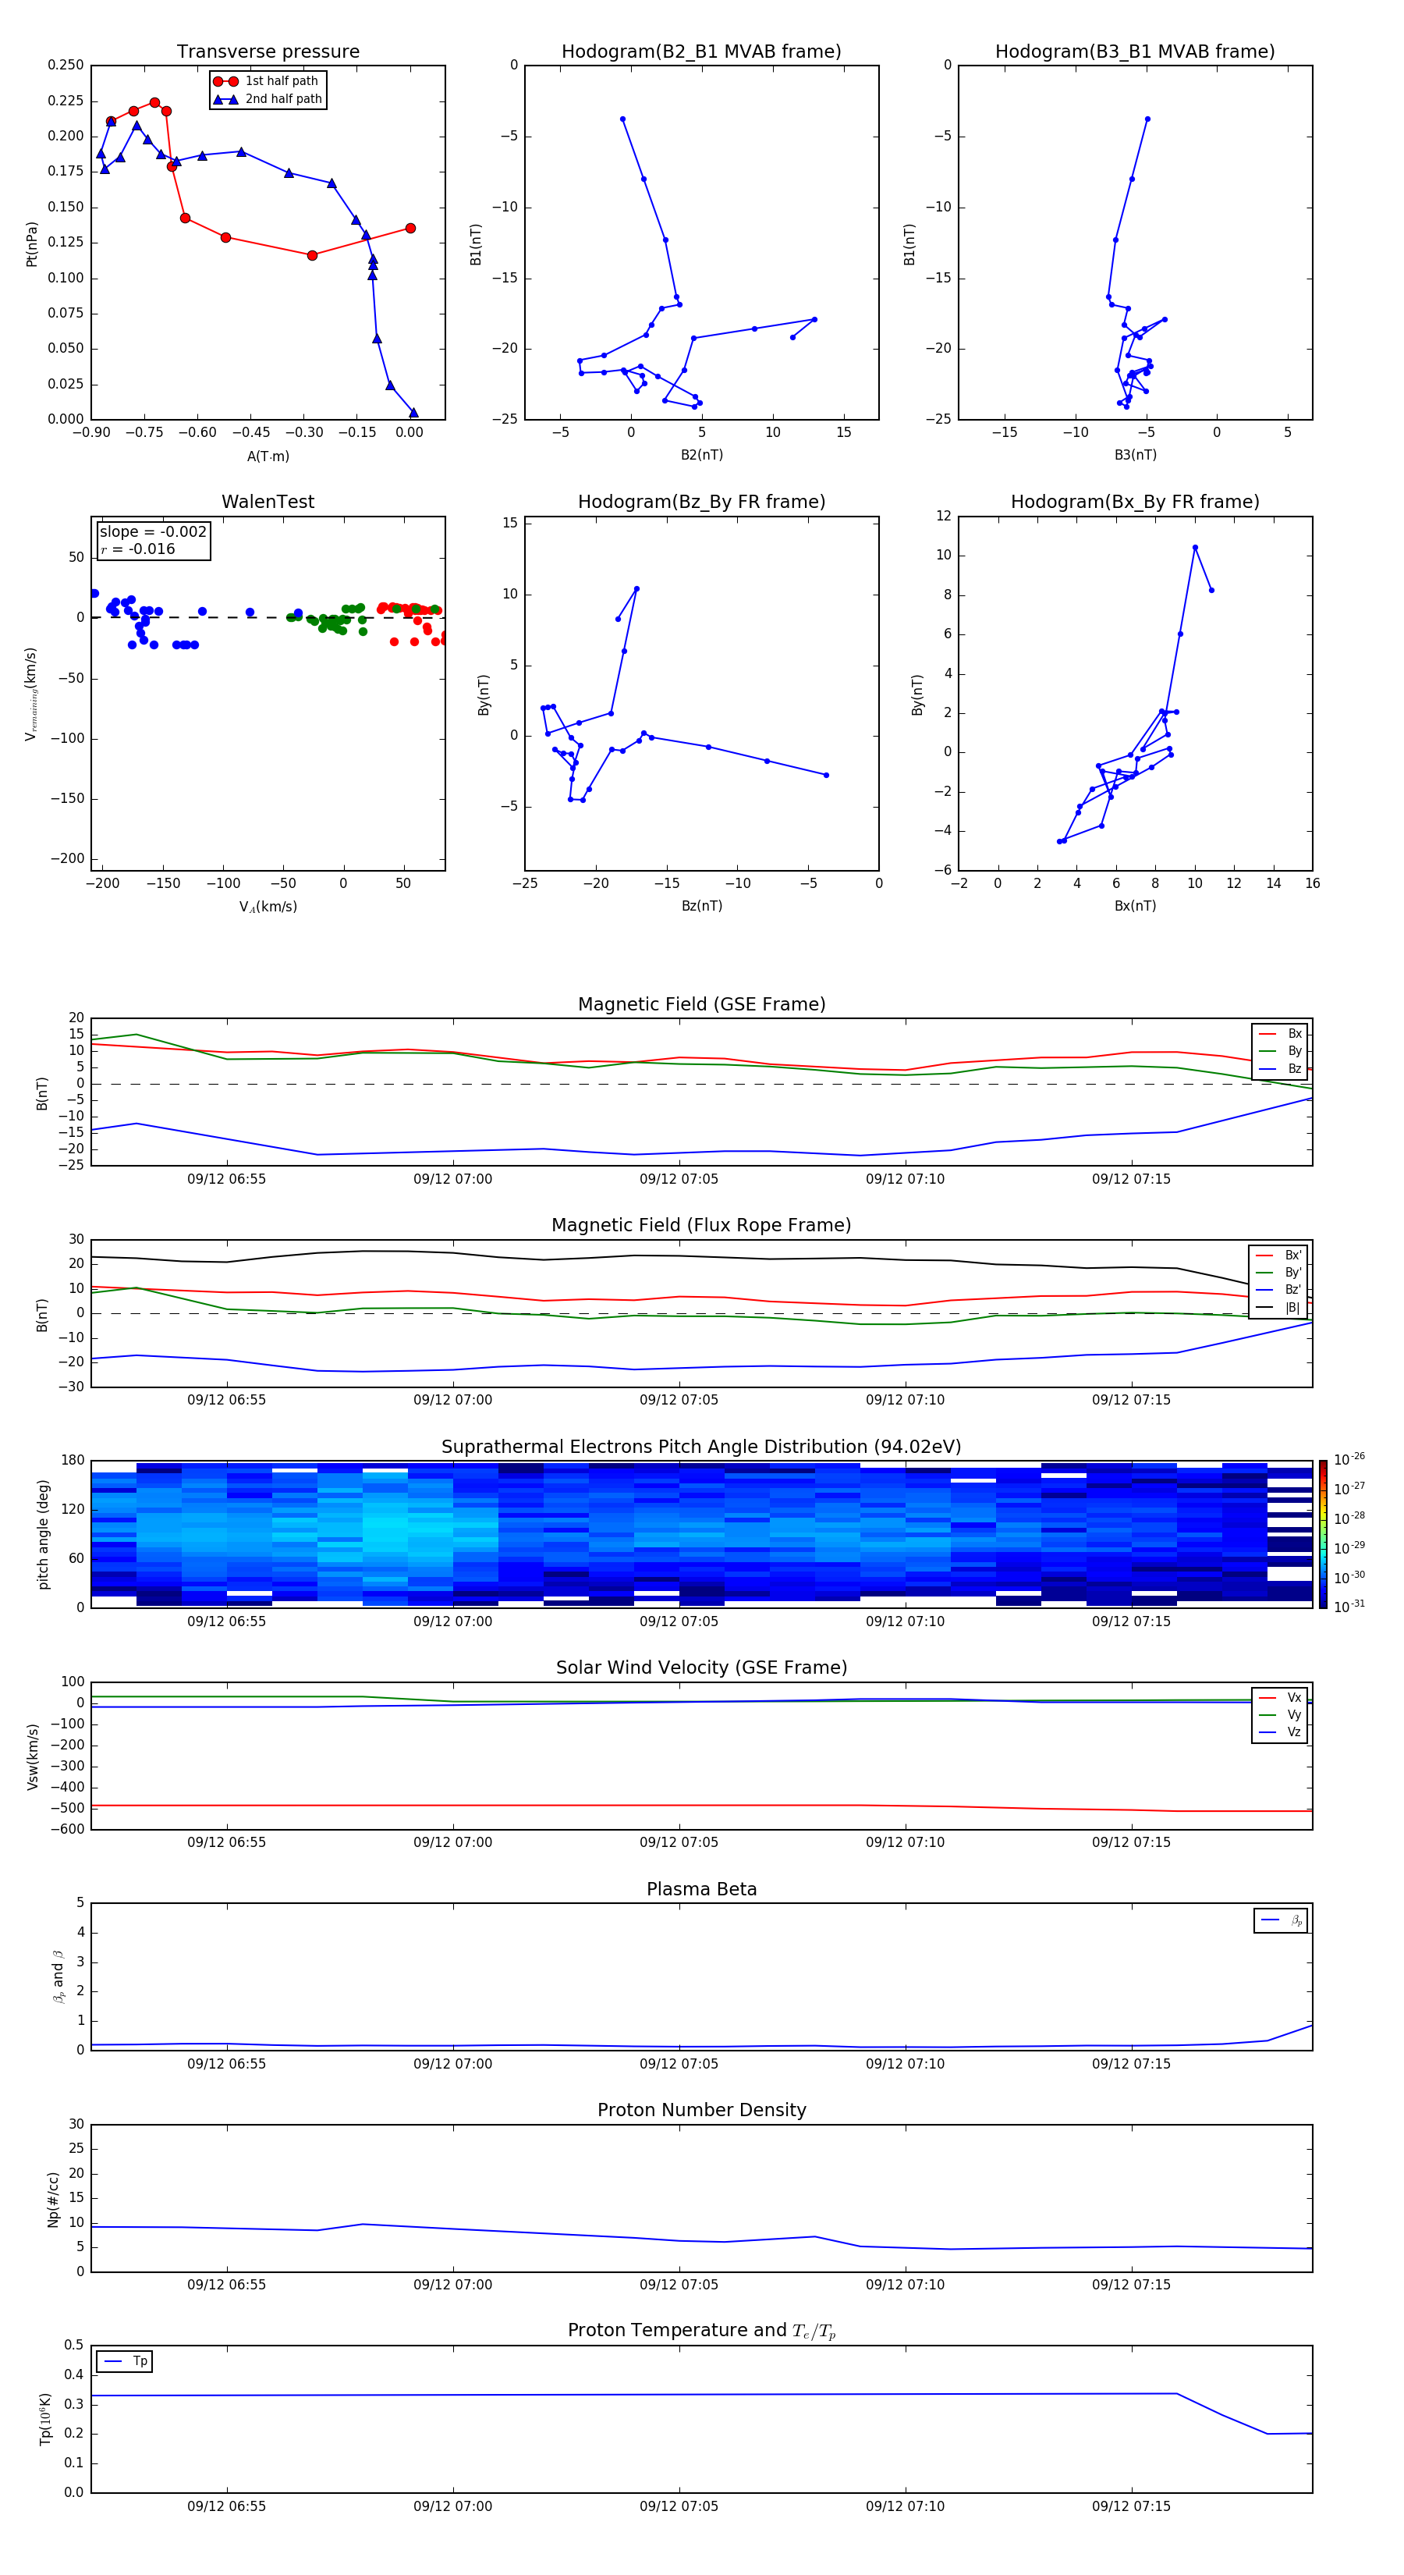Click the beta_p legend in Plasma Beta
The width and height of the screenshot is (1404, 2575).
(1280, 1920)
